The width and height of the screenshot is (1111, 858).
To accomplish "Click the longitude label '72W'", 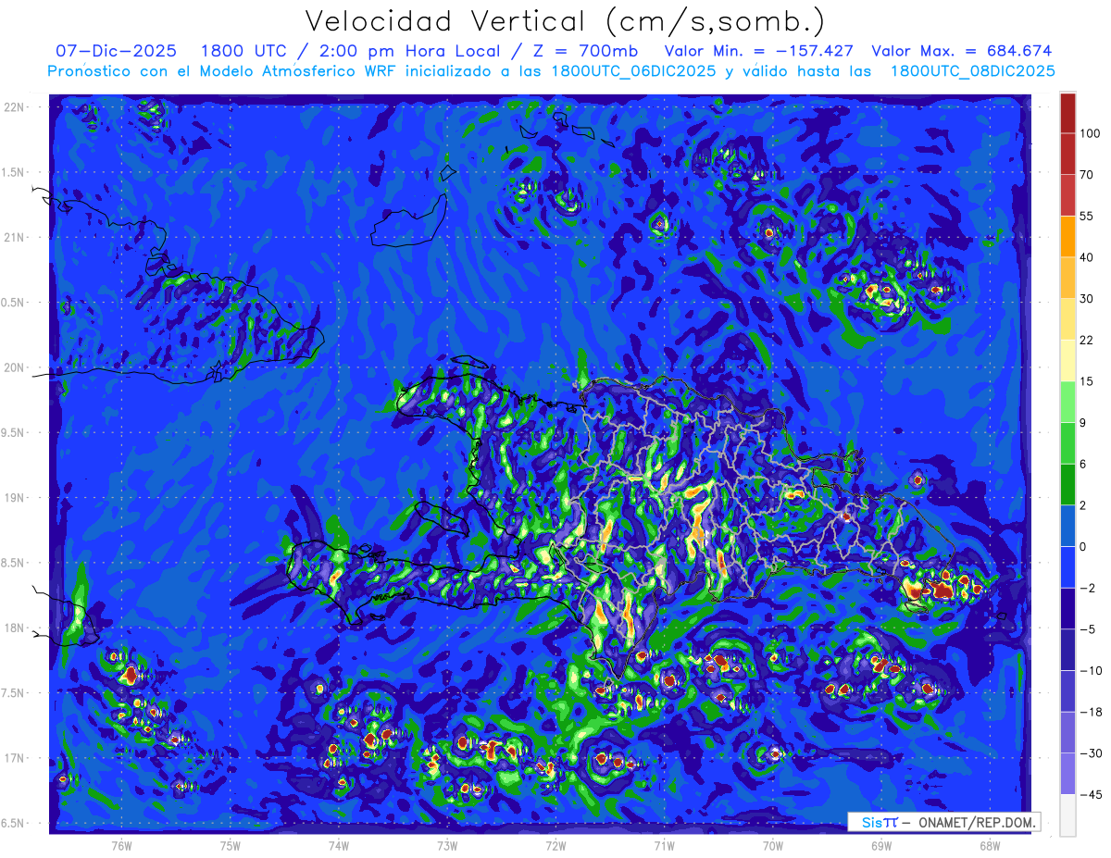I will point(555,845).
